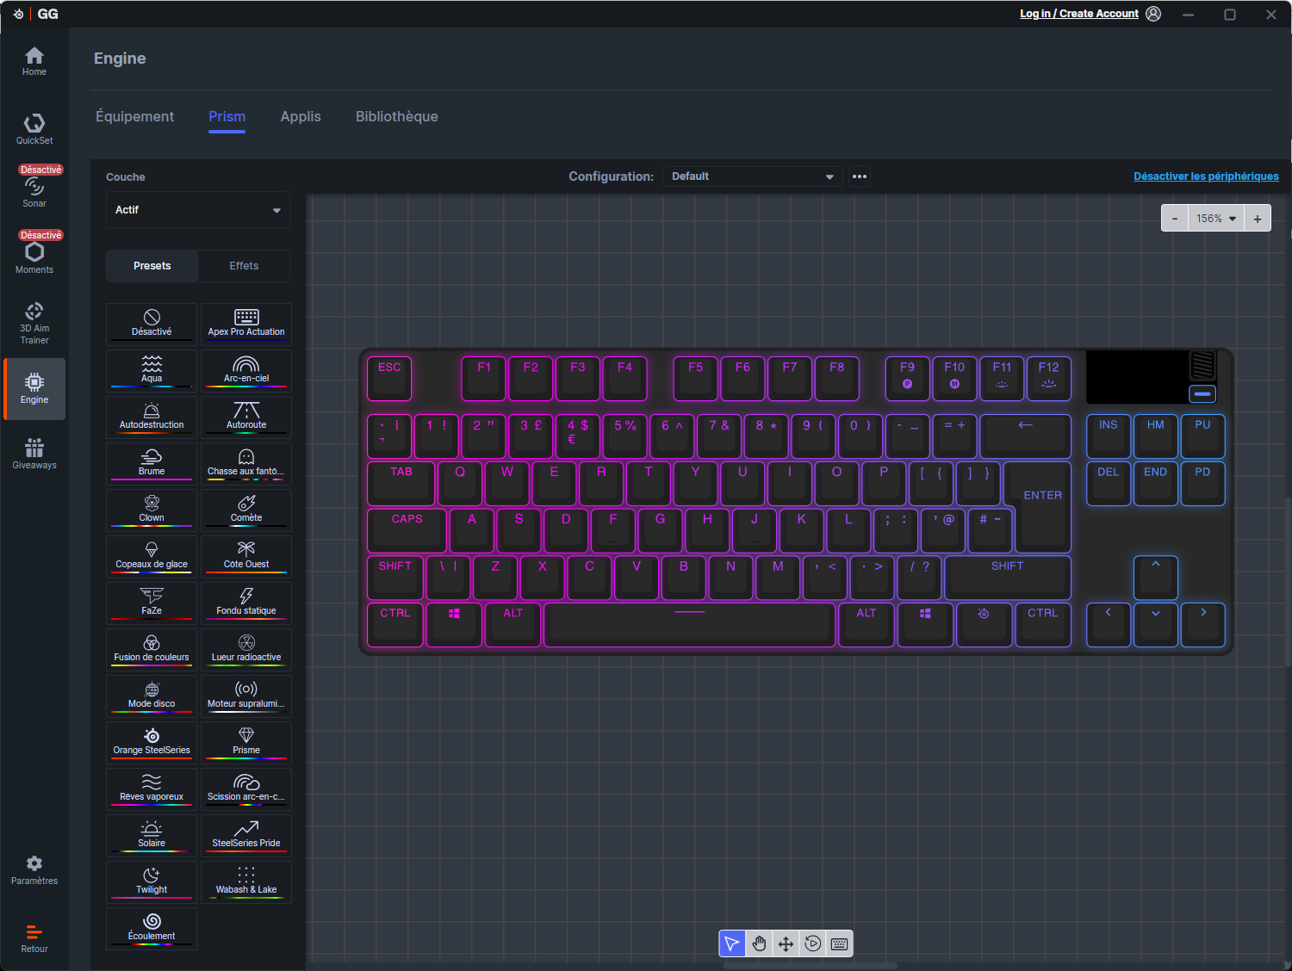Select the Presets tab
This screenshot has height=971, width=1292.
pos(152,266)
